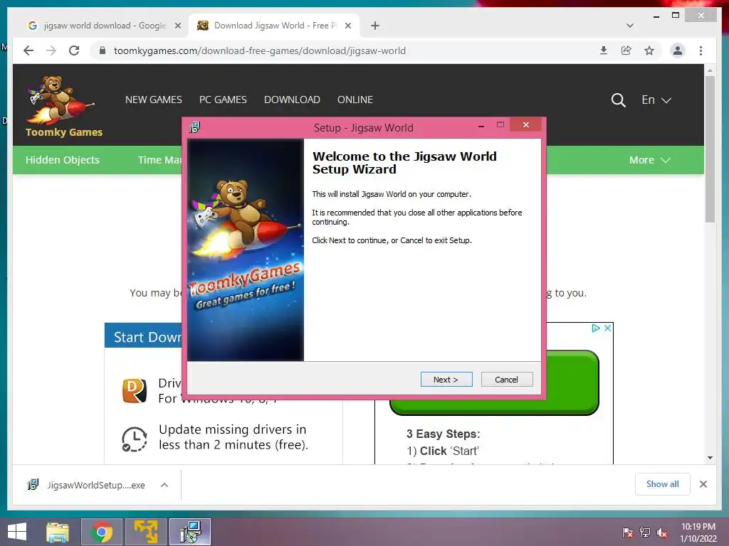The height and width of the screenshot is (546, 729).
Task: Minimize the Setup - Jigsaw World window
Action: [x=481, y=125]
